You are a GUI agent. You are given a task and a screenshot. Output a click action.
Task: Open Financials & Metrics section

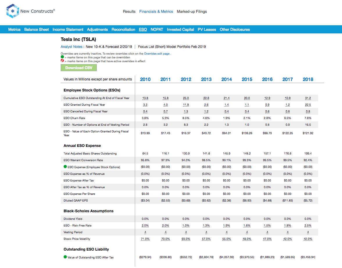156,12
